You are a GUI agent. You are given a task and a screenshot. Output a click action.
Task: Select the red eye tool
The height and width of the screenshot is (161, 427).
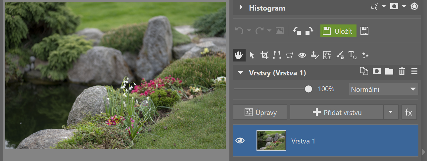point(302,55)
